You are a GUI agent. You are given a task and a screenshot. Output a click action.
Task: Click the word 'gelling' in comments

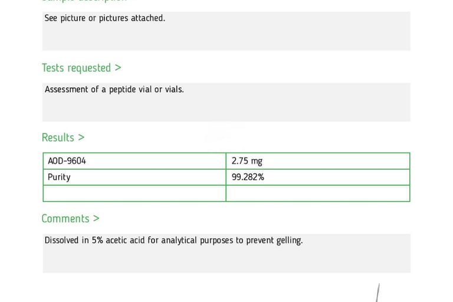(288, 241)
